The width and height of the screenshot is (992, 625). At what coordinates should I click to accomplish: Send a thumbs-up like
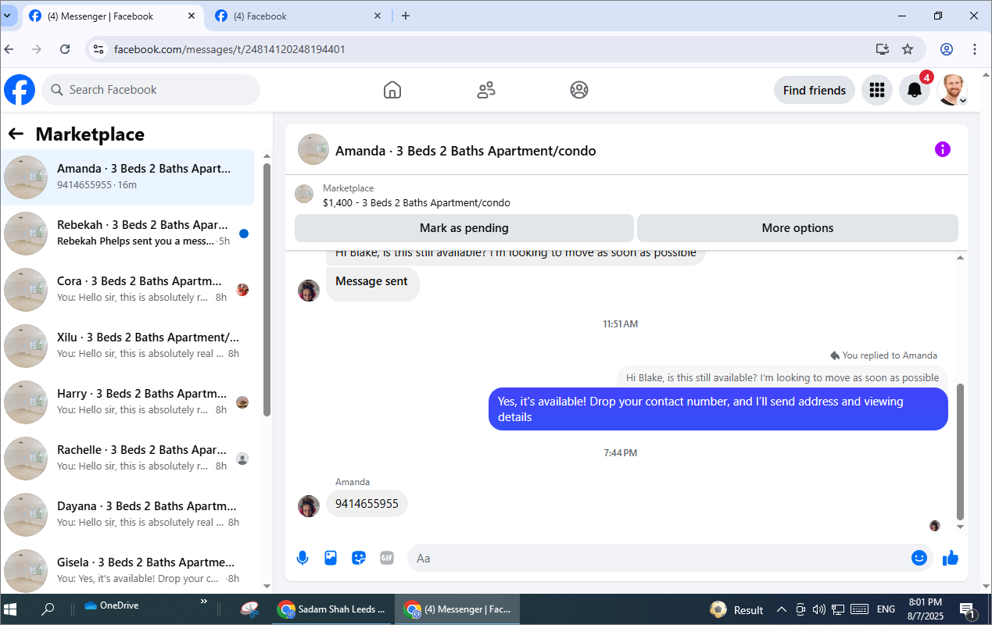coord(951,558)
